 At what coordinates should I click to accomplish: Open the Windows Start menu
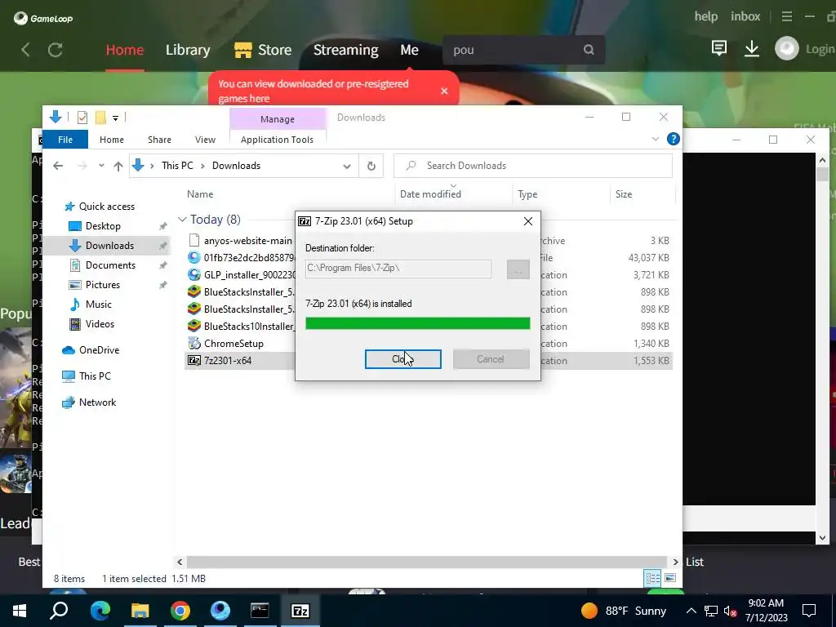[x=20, y=611]
